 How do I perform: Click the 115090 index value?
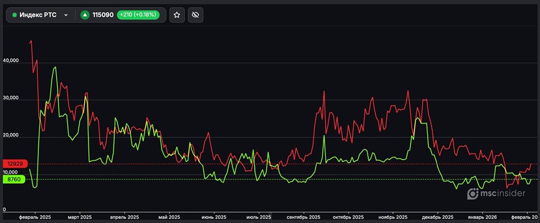103,15
